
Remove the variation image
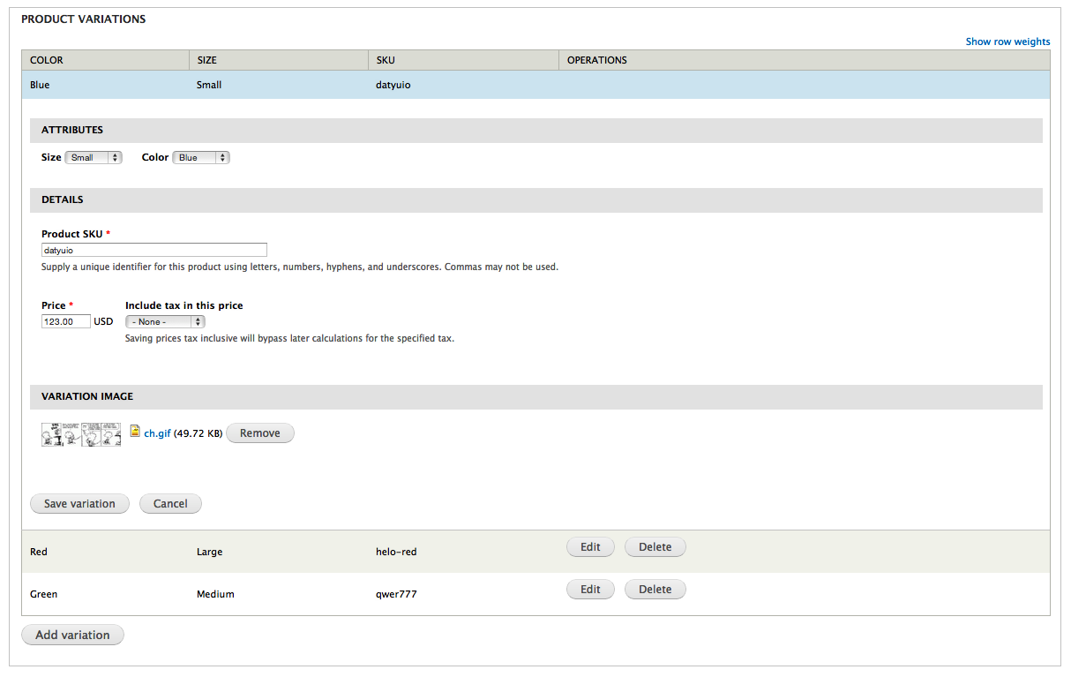[260, 433]
